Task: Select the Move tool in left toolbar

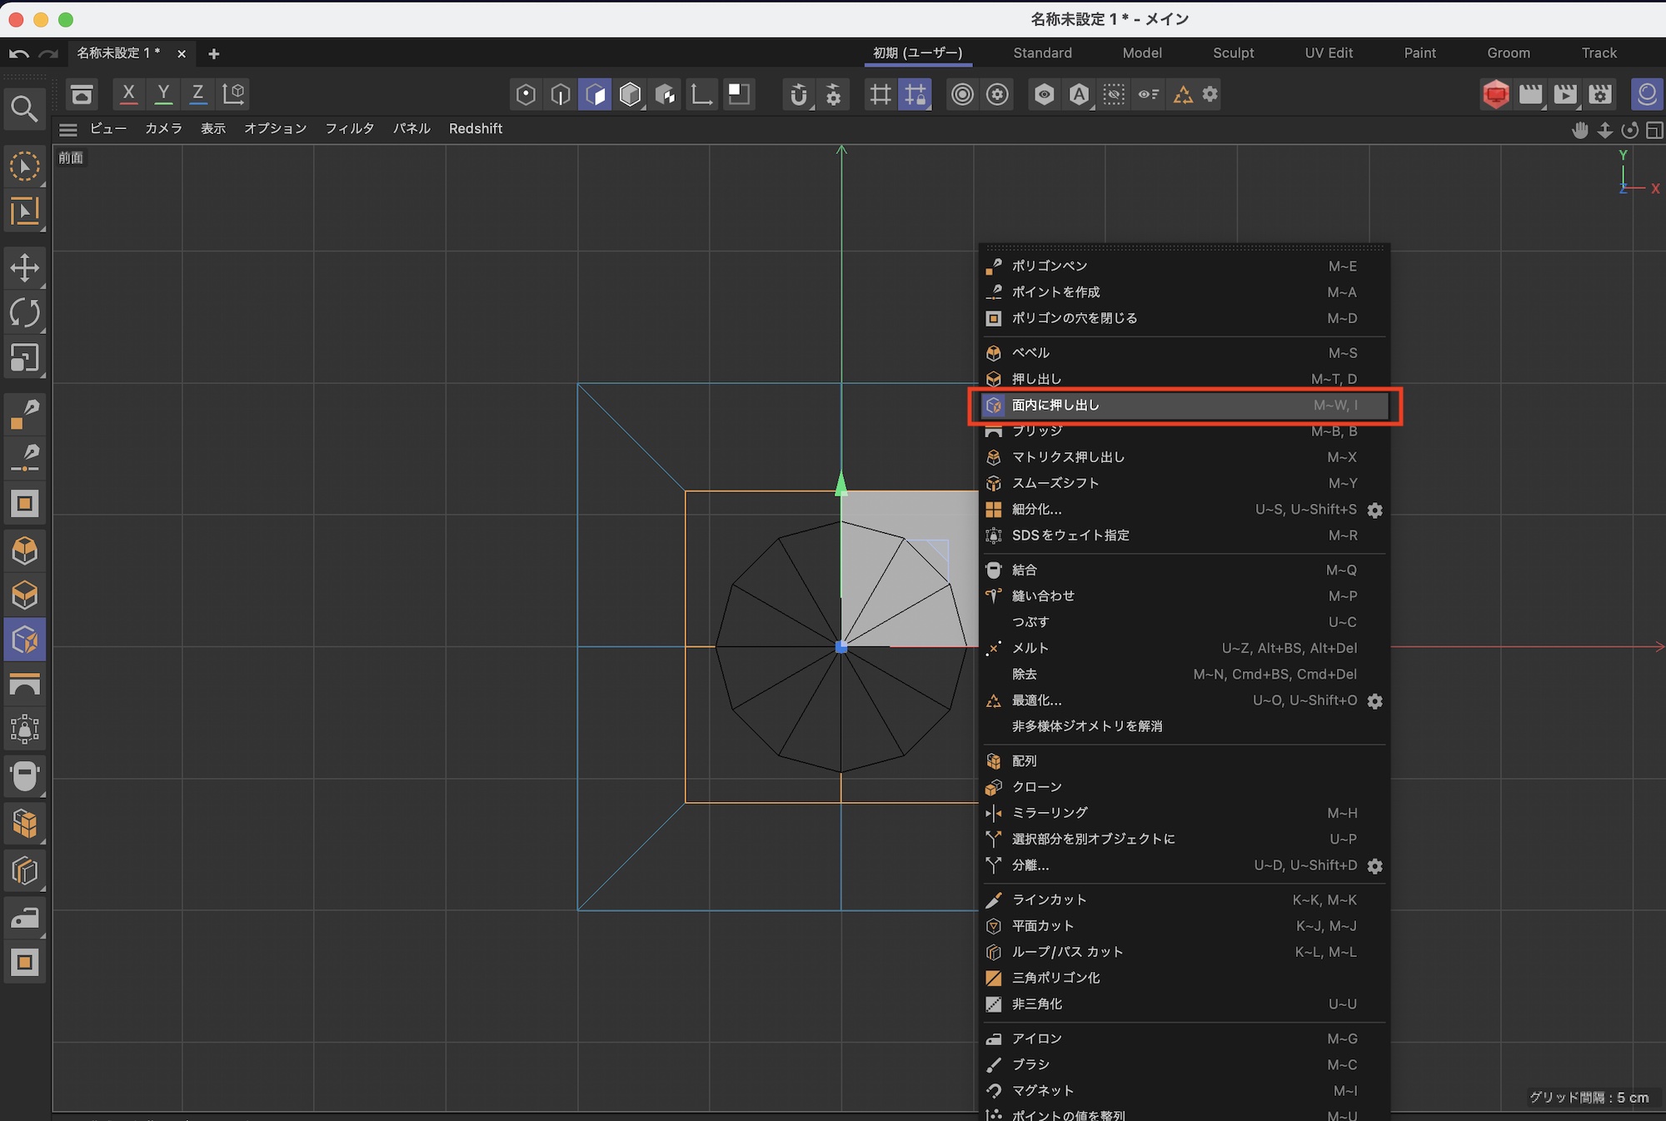Action: (x=25, y=268)
